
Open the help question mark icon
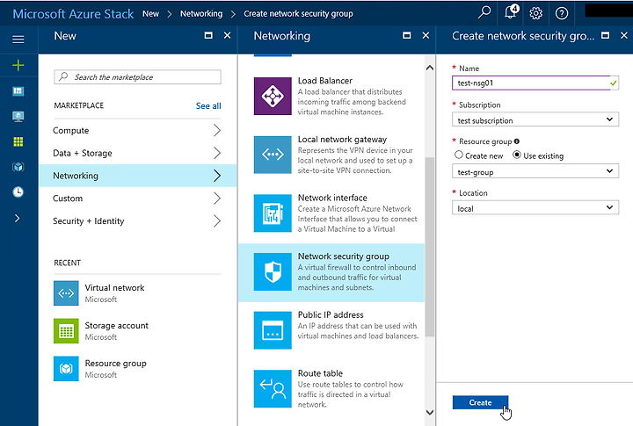562,13
